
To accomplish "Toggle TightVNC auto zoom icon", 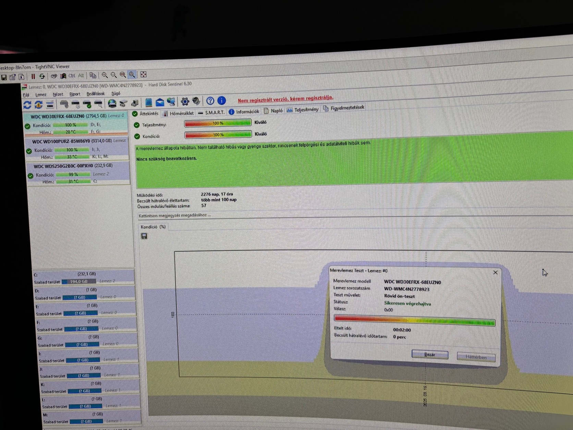I will (x=132, y=74).
